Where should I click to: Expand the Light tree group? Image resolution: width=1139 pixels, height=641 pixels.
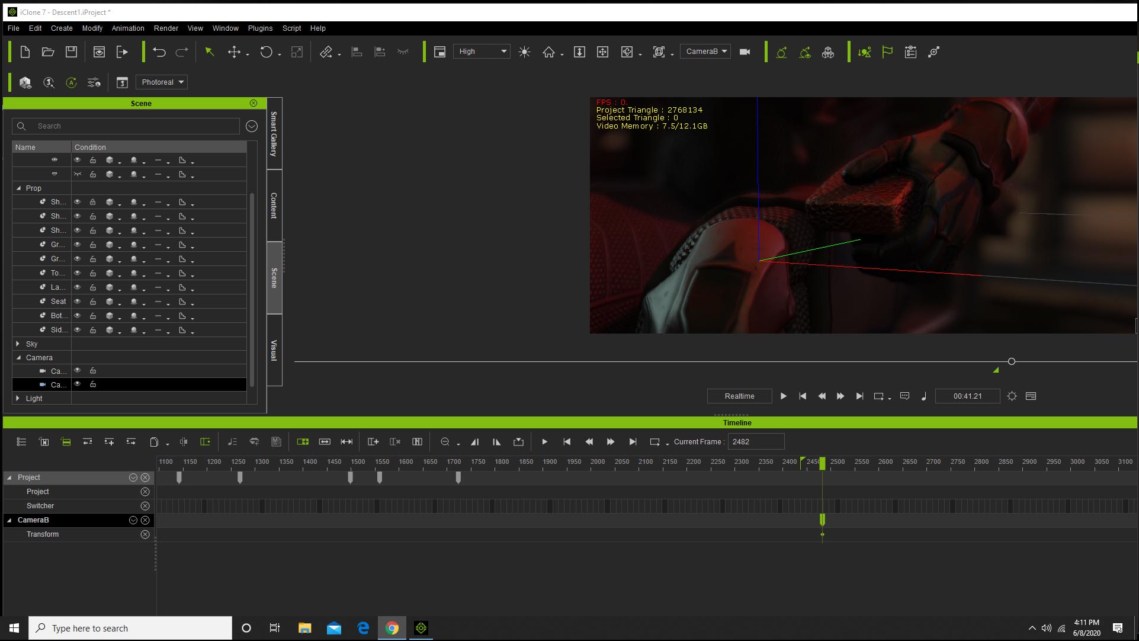pos(18,399)
